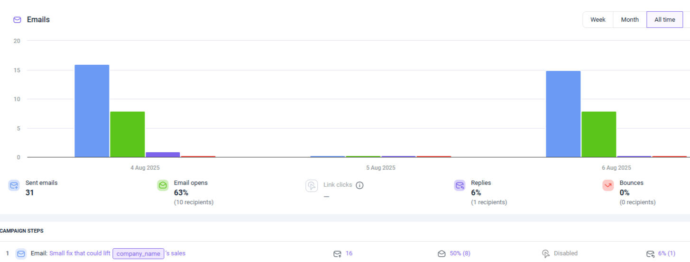The image size is (690, 262).
Task: Click the green opens bar for 6 Aug 2025
Action: tap(598, 134)
